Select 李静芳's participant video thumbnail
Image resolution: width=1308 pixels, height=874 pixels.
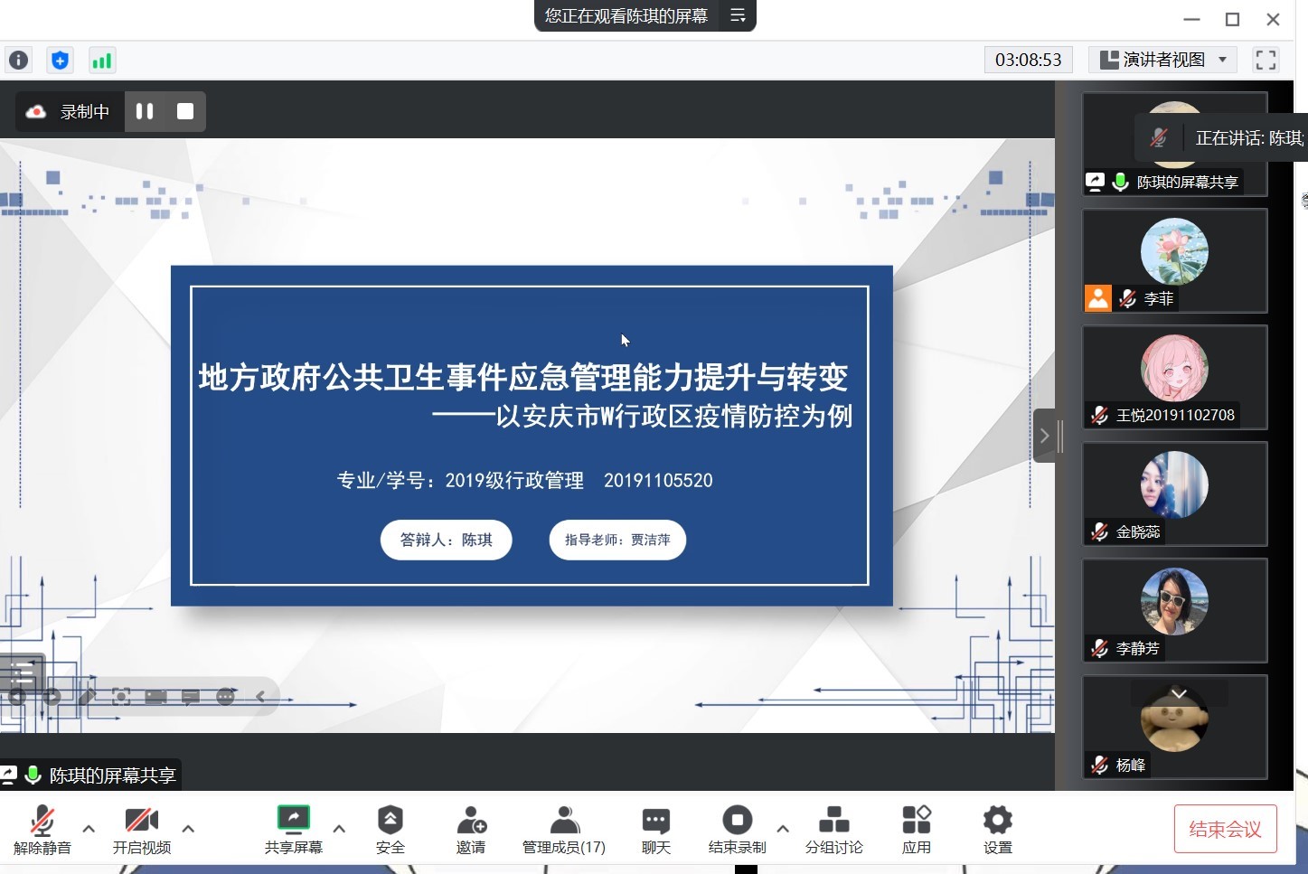point(1174,610)
